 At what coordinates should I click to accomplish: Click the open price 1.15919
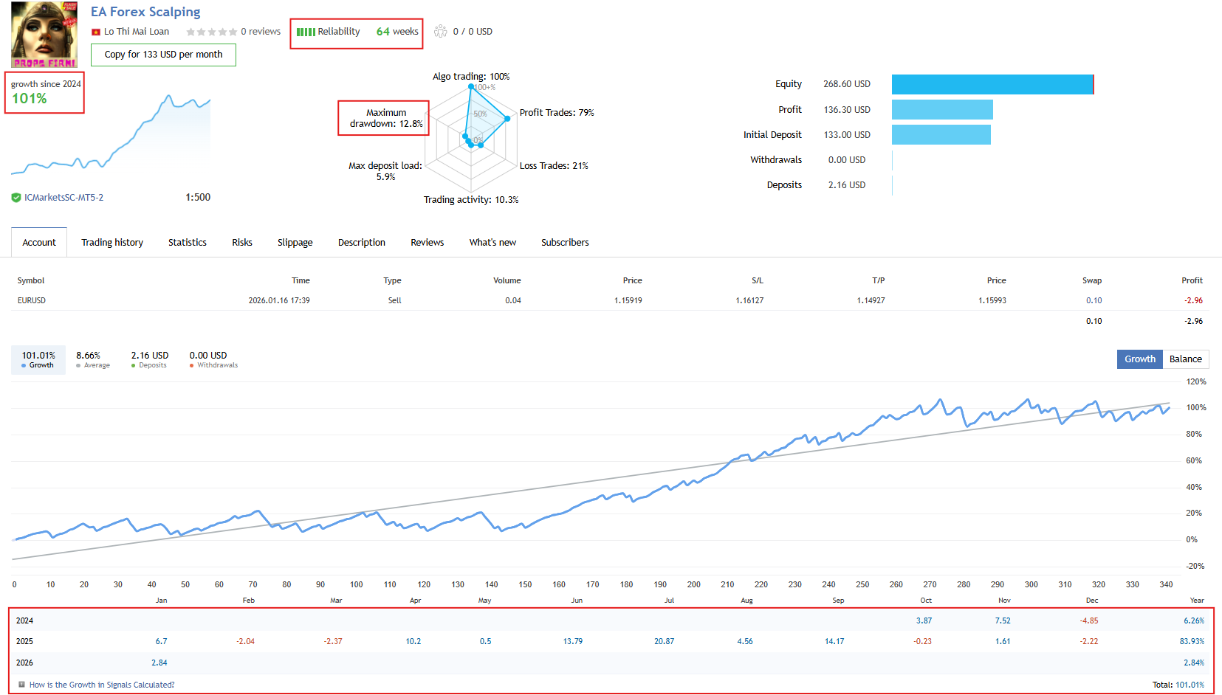click(x=628, y=301)
